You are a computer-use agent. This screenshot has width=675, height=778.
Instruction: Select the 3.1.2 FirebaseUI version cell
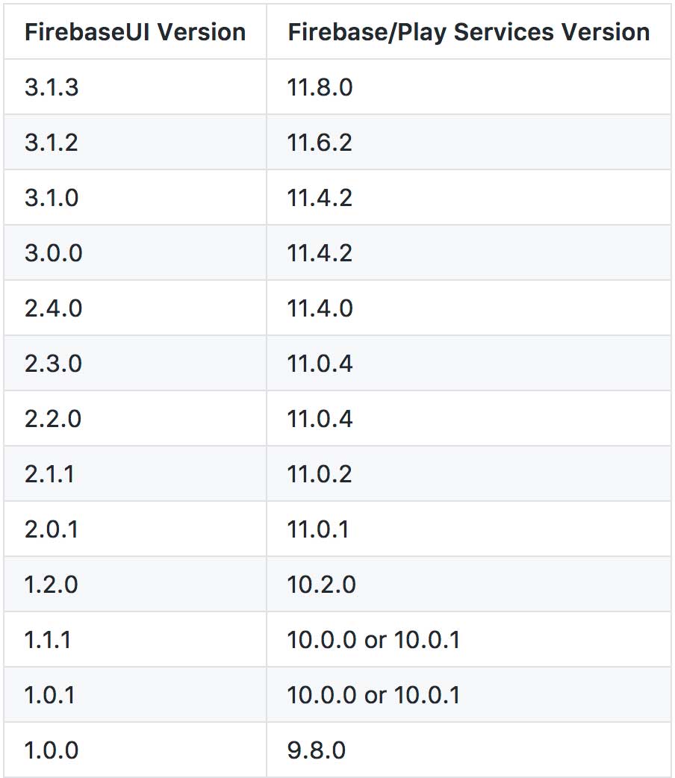tap(52, 143)
